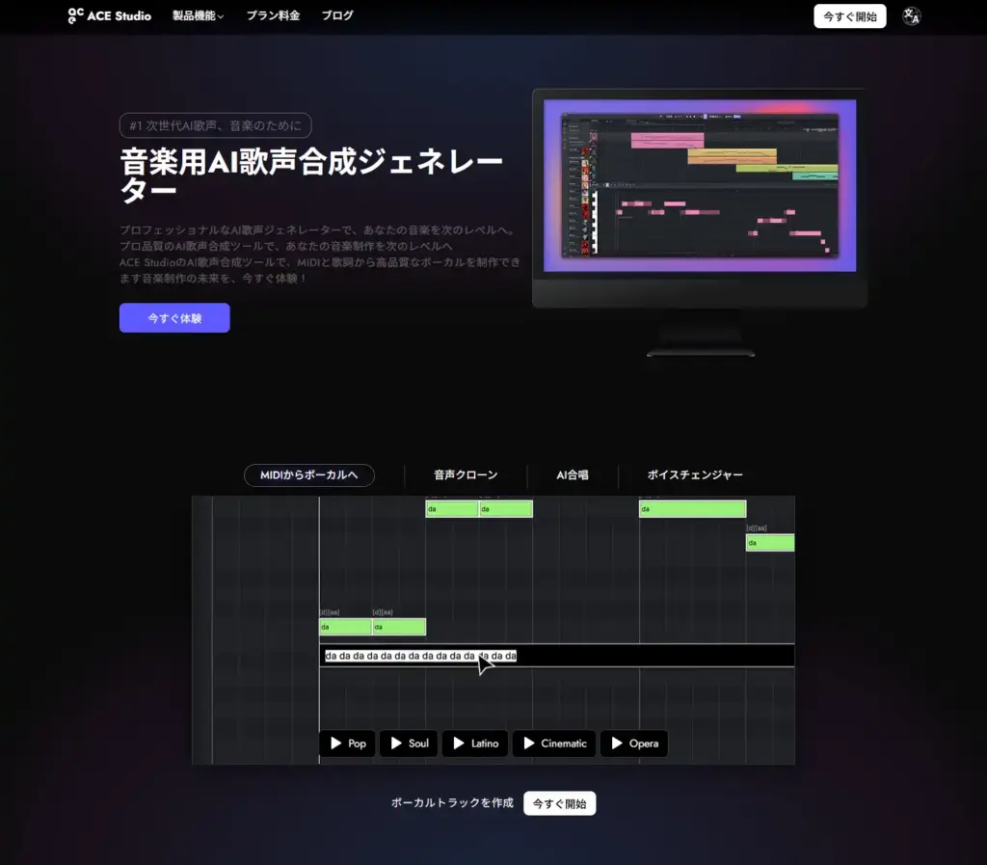Open the language translation icon

(x=911, y=16)
